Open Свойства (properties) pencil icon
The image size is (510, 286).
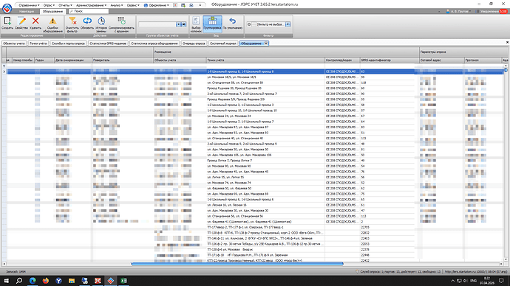[x=21, y=24]
